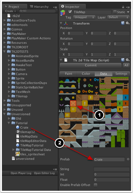Click the Commit button
Screen dimensions: 133x193
point(91,65)
